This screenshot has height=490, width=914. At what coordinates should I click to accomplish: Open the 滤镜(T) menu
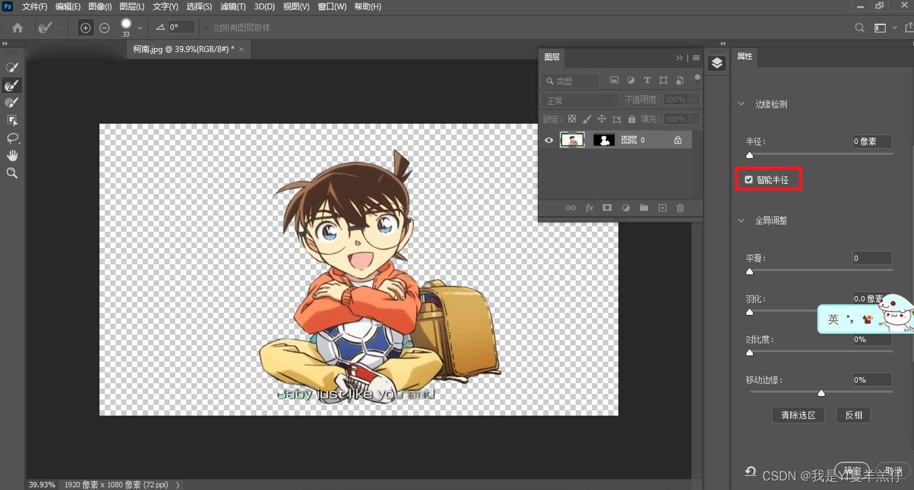tap(233, 7)
